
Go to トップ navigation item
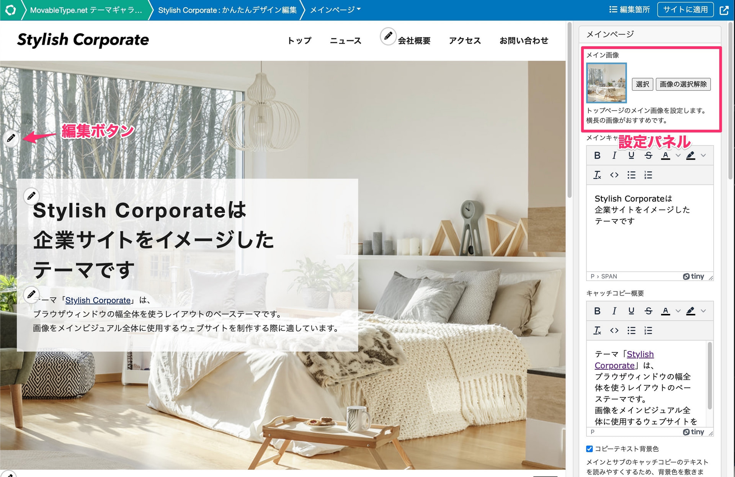pyautogui.click(x=299, y=41)
